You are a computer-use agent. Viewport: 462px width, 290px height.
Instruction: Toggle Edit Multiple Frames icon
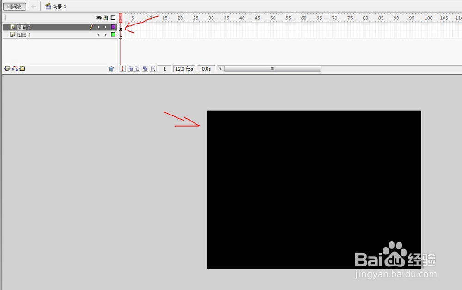[145, 69]
